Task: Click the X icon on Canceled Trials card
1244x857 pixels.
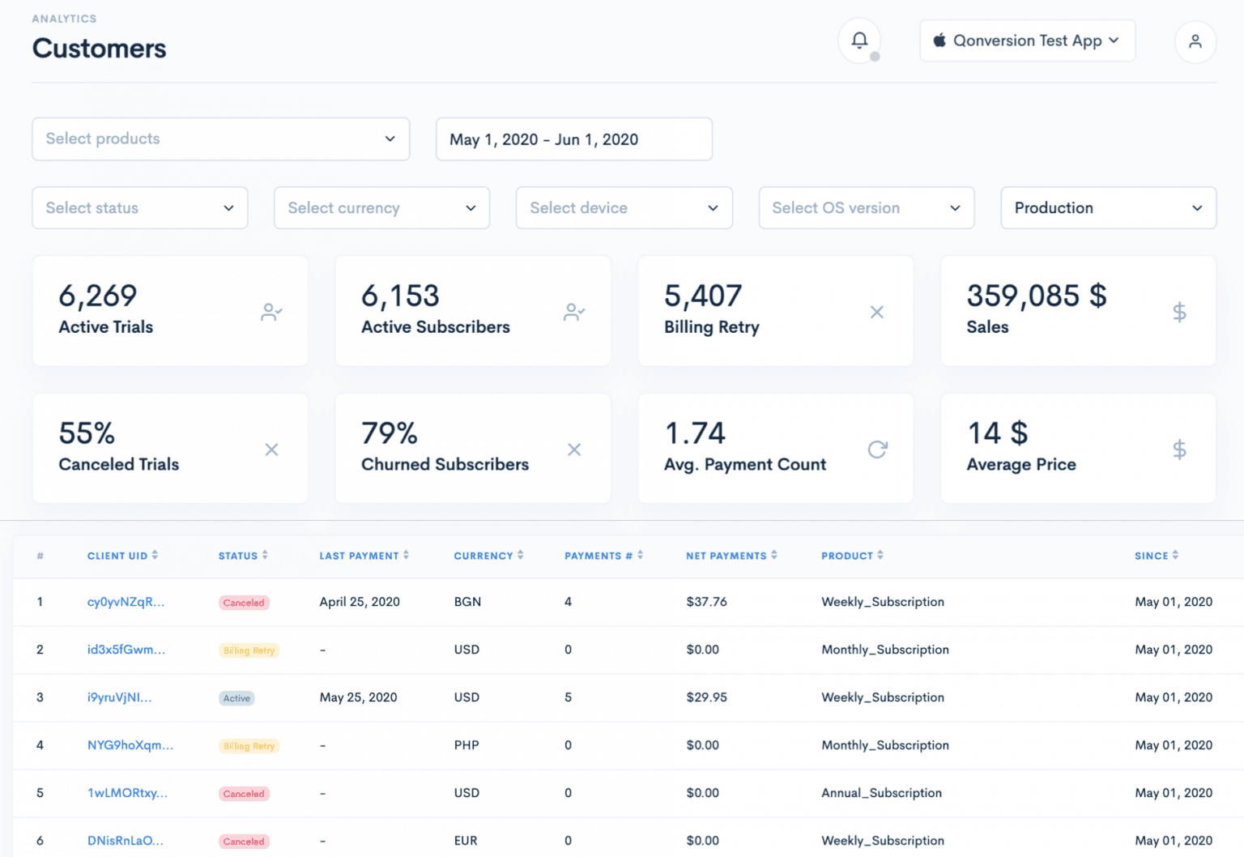Action: 271,449
